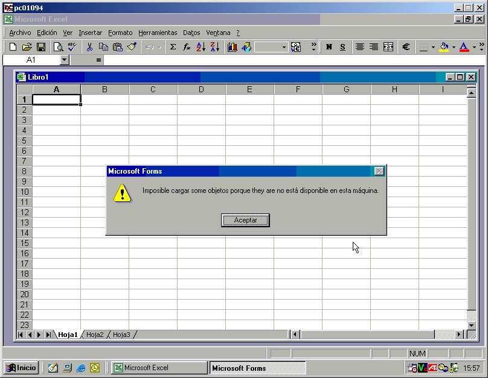
Task: Open the Ver menu
Action: [x=68, y=33]
